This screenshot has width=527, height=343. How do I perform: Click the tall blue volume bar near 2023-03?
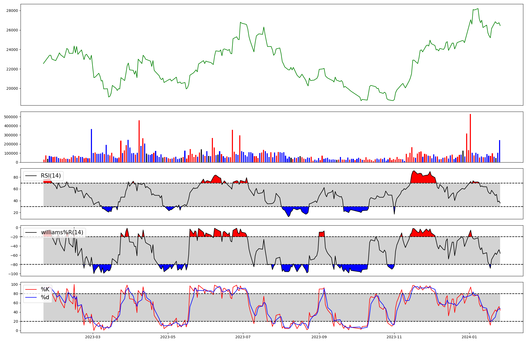pos(91,146)
